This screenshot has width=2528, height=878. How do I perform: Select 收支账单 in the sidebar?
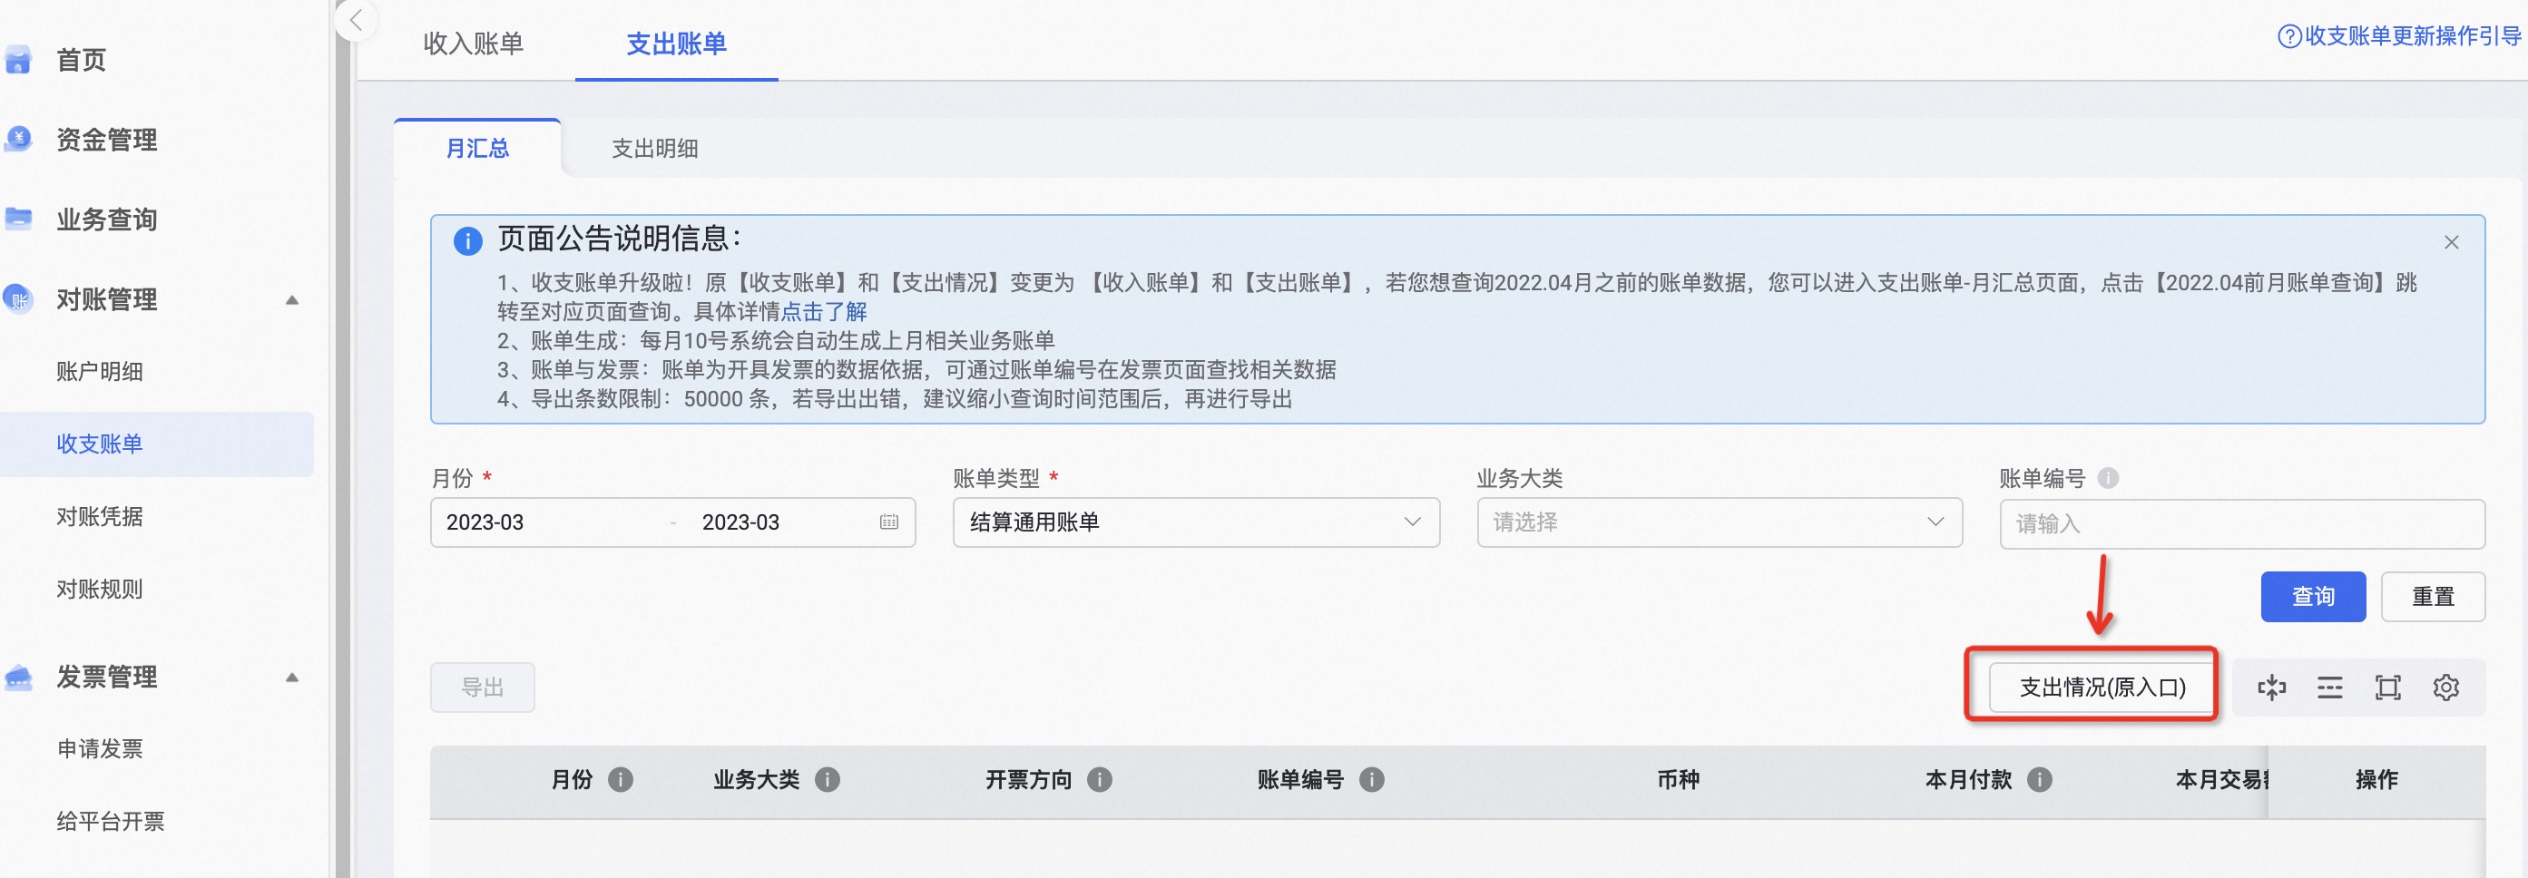[157, 444]
